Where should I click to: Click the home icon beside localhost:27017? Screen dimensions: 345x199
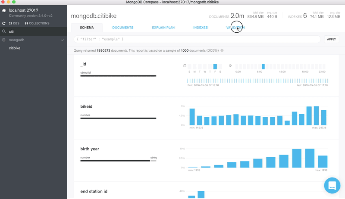4,10
